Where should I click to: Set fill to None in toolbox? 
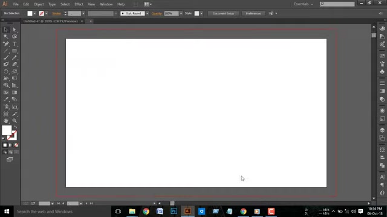tap(16, 145)
